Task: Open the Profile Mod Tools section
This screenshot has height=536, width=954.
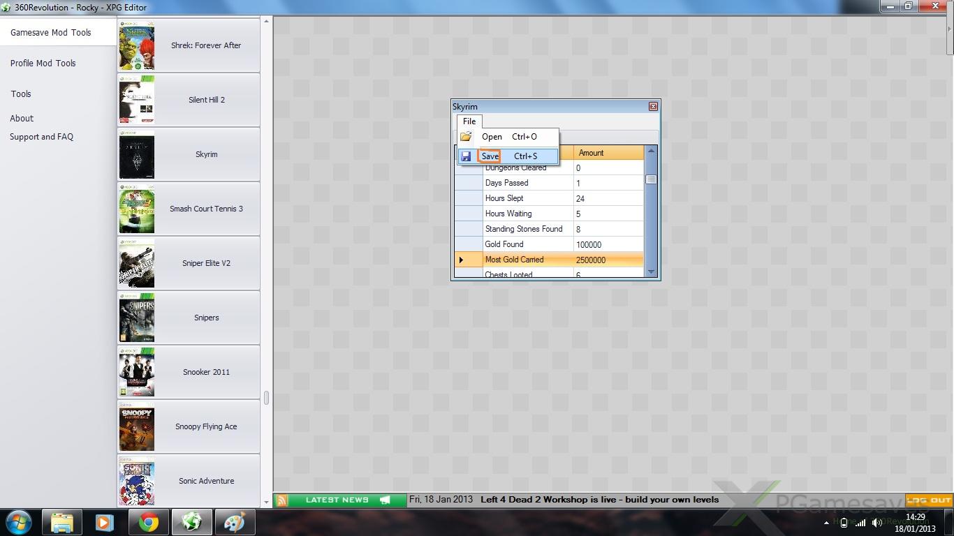Action: click(x=43, y=64)
